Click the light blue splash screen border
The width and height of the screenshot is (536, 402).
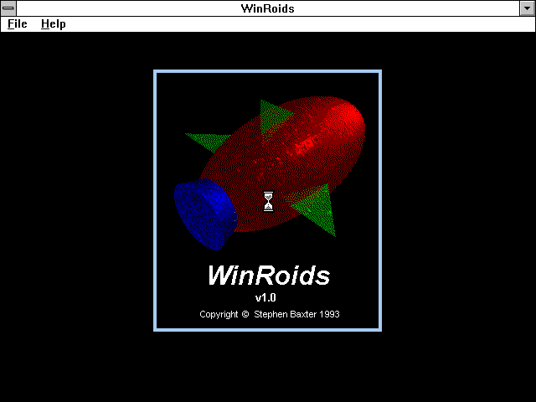click(x=155, y=201)
